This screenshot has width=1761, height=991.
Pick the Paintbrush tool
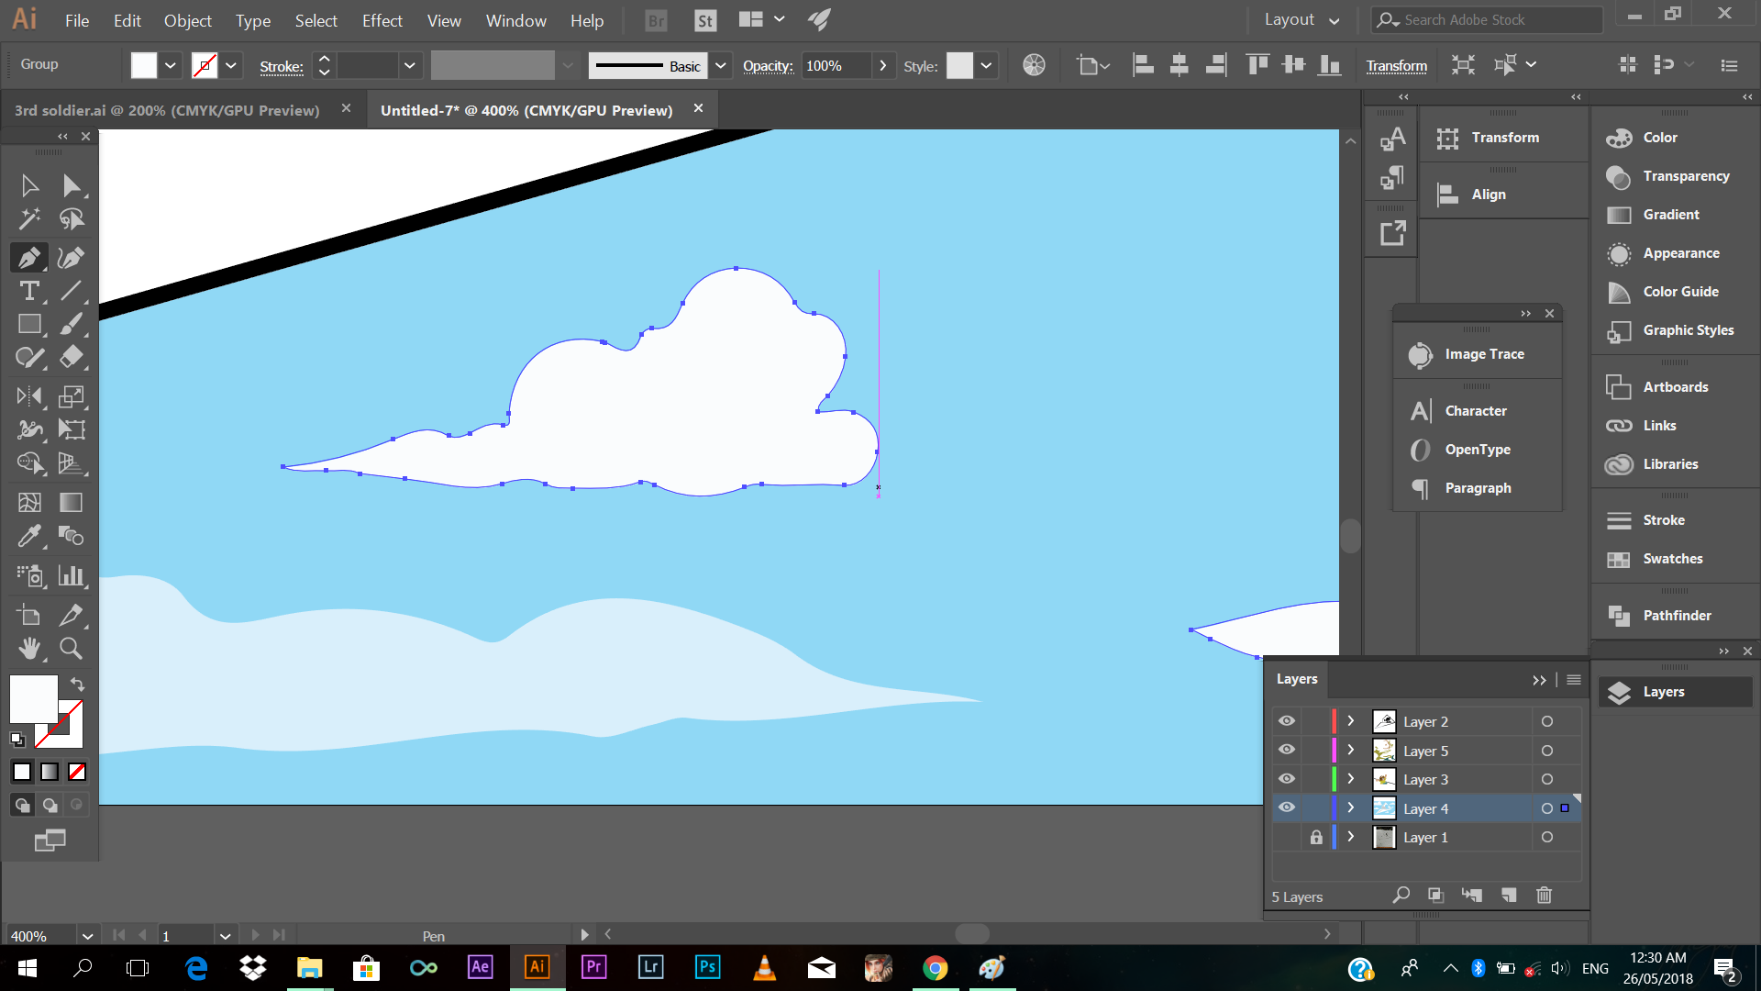point(72,324)
